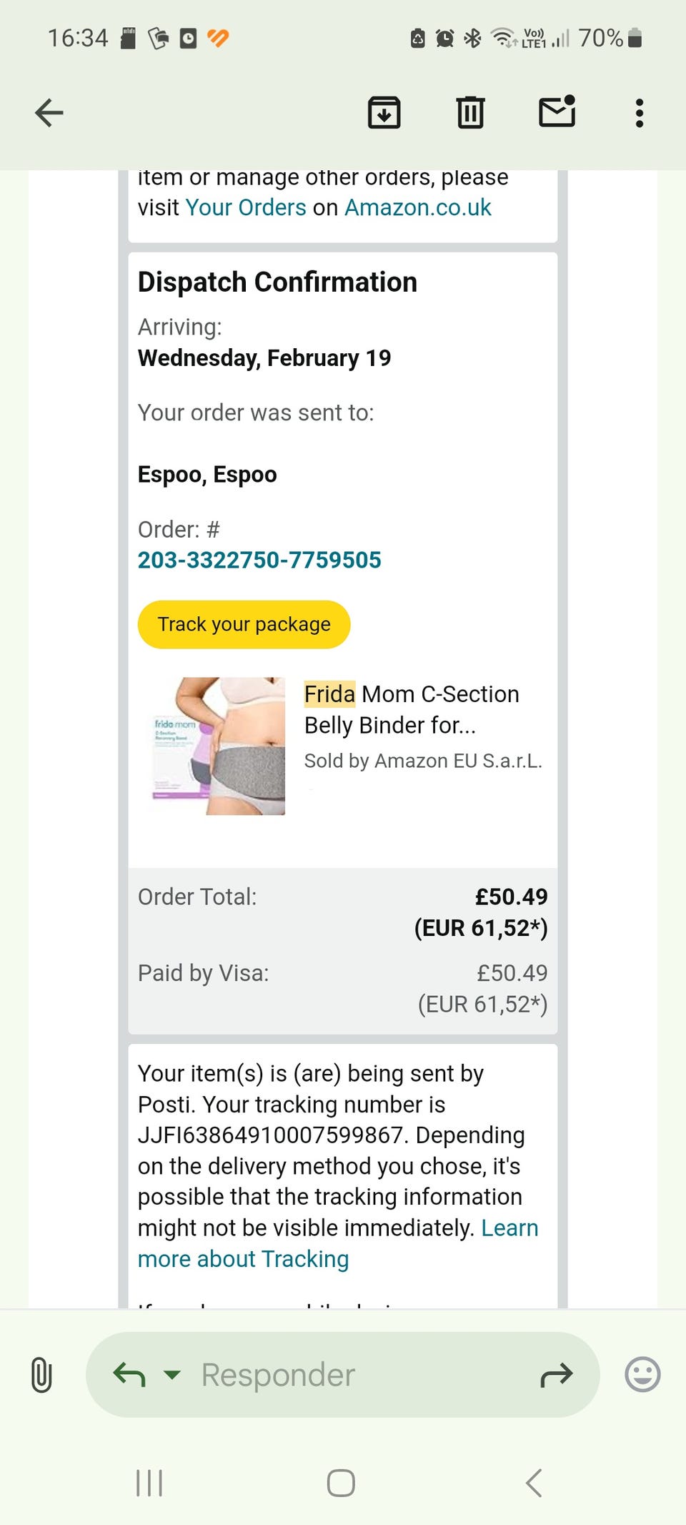Tap the Frida Mom product thumbnail
Image resolution: width=686 pixels, height=1525 pixels.
(219, 746)
